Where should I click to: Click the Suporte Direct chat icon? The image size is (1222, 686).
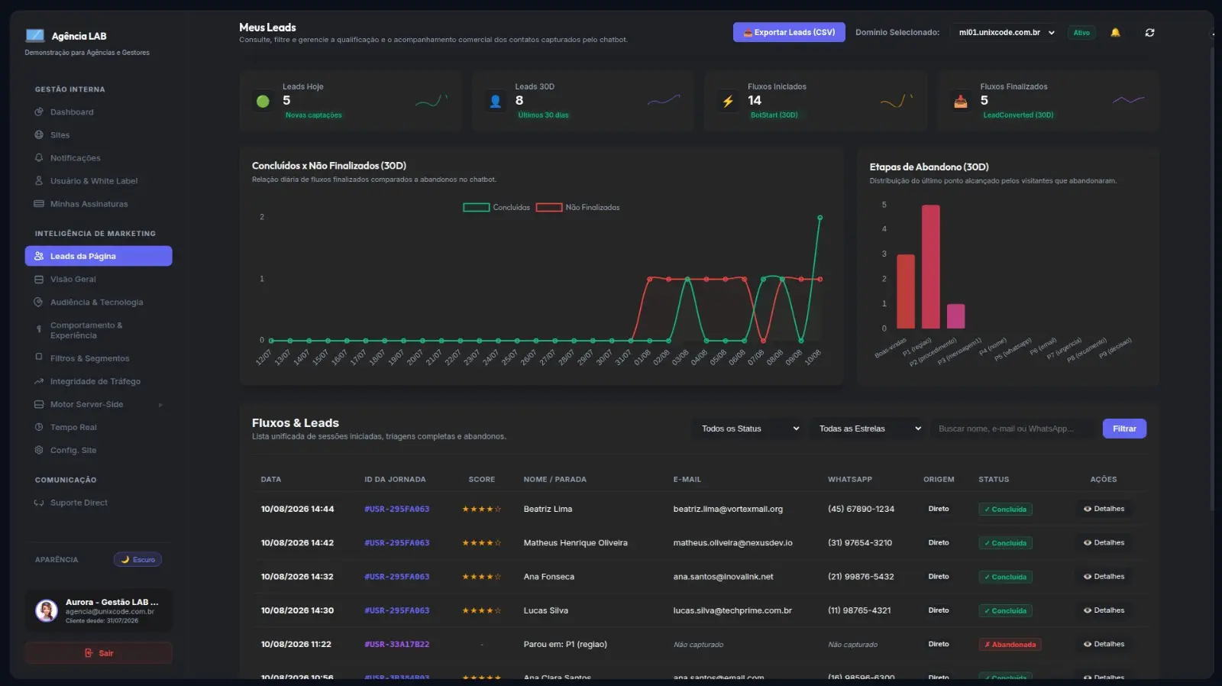[x=39, y=503]
